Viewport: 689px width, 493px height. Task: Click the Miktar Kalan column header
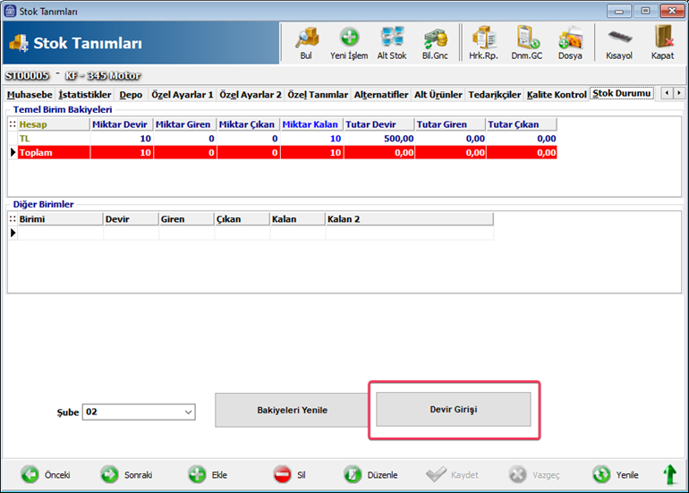[x=311, y=124]
